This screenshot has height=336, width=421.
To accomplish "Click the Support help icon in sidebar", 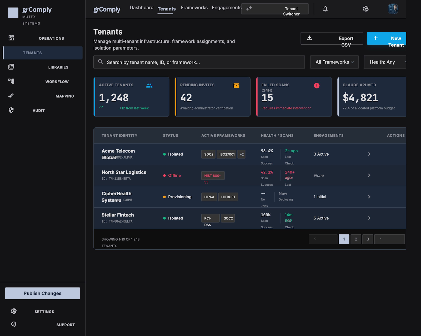I will pos(14,324).
